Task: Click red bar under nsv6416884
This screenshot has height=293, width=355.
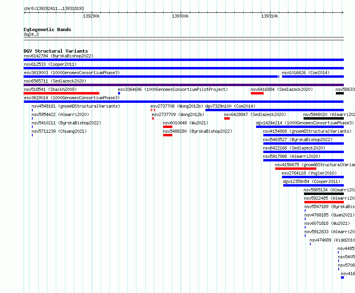Action: tap(257, 93)
